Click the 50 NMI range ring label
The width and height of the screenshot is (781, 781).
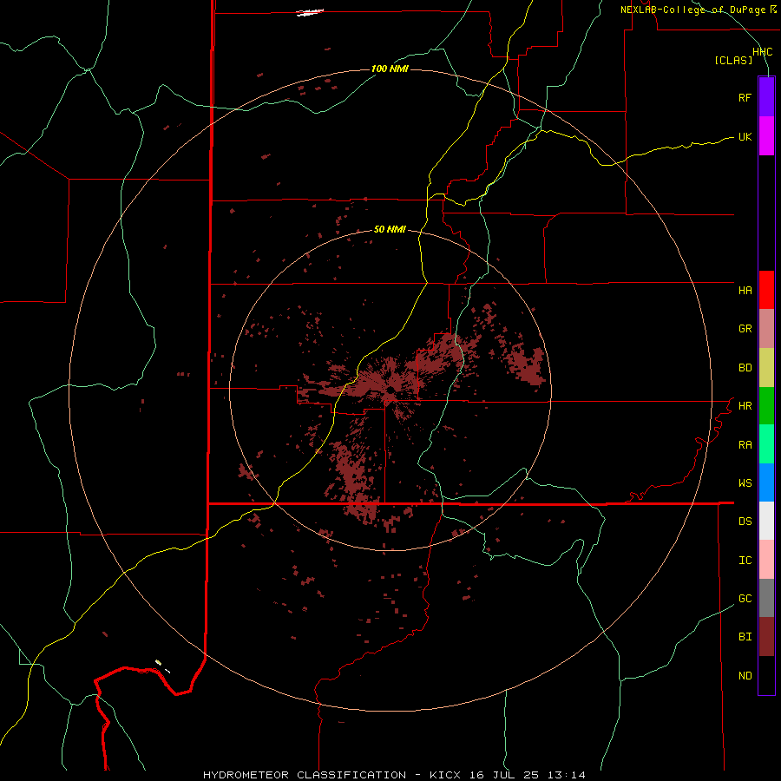pos(390,229)
